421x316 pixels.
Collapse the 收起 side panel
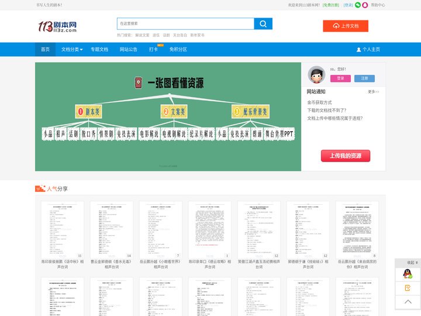(x=412, y=263)
